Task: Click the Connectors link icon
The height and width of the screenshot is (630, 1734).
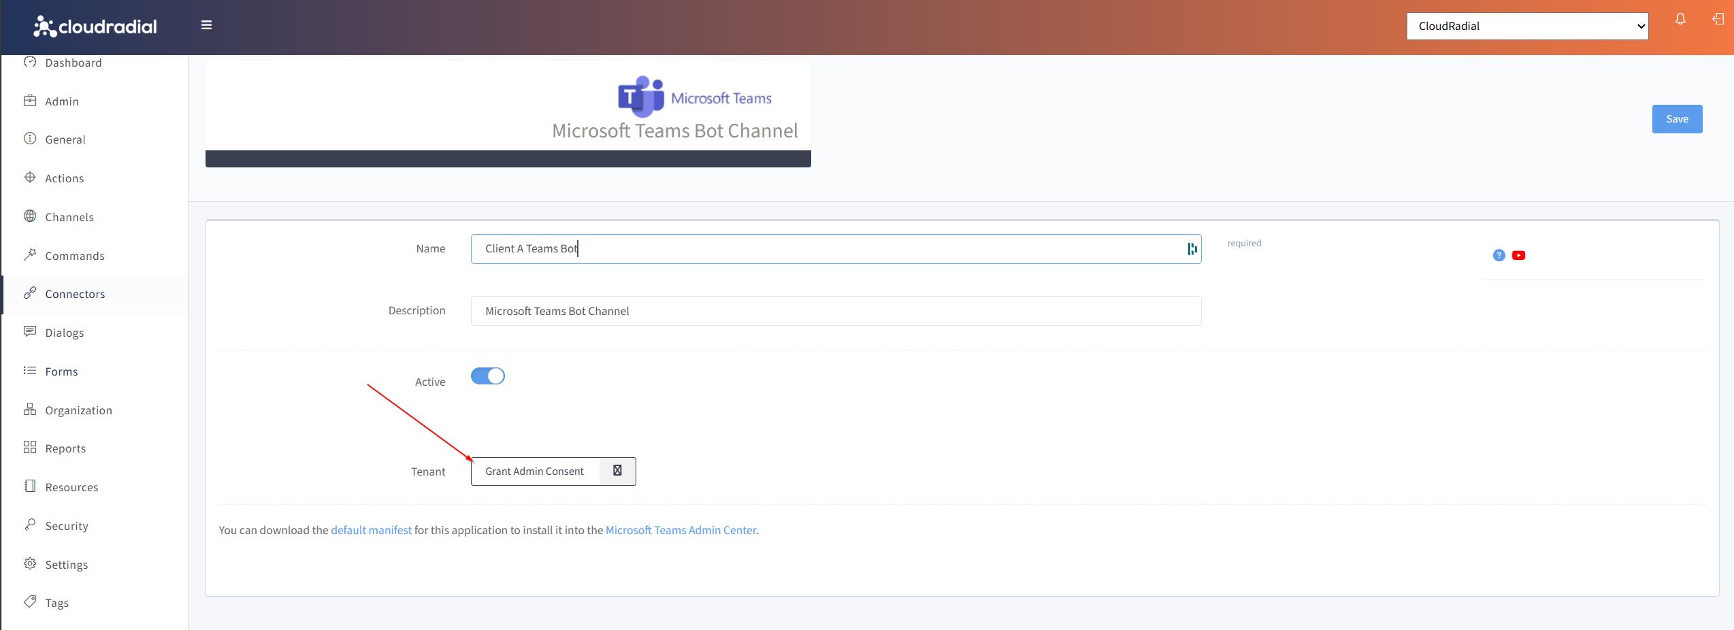Action: click(30, 293)
